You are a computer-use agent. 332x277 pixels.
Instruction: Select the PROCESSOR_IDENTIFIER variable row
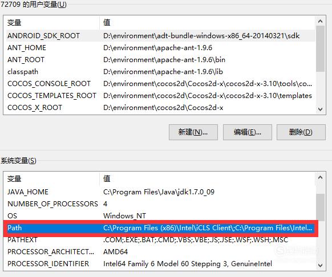coord(160,264)
